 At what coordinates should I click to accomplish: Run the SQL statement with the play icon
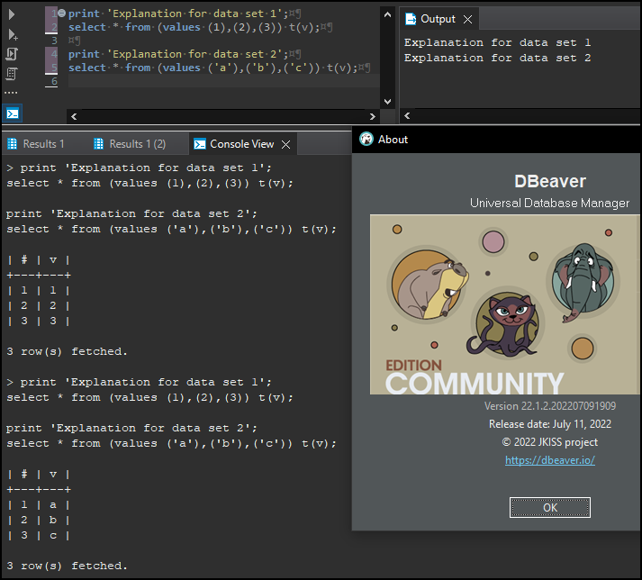pos(12,14)
